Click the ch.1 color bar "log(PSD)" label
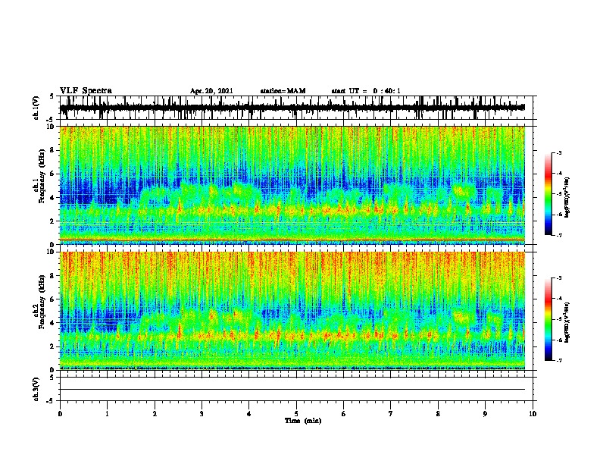Viewport: 600px width, 464px height. point(567,197)
